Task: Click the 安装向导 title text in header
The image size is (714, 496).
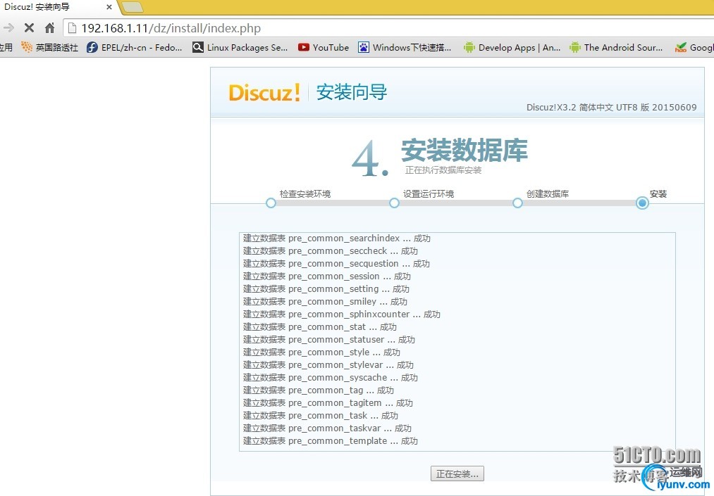Action: tap(352, 92)
